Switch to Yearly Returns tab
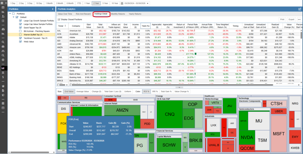This screenshot has height=154, width=303. click(135, 14)
